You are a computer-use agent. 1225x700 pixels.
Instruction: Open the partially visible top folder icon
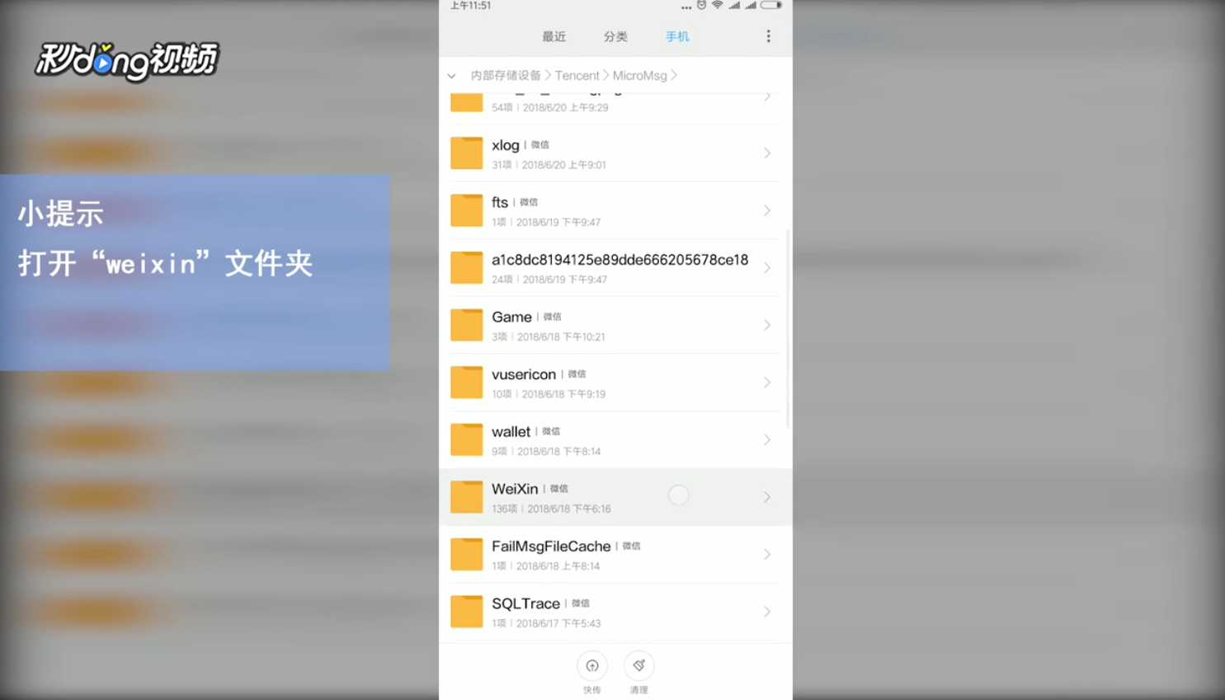(x=466, y=102)
